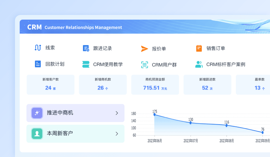This screenshot has height=157, width=270.
Task: Open the 线索 link
Action: [x=50, y=48]
